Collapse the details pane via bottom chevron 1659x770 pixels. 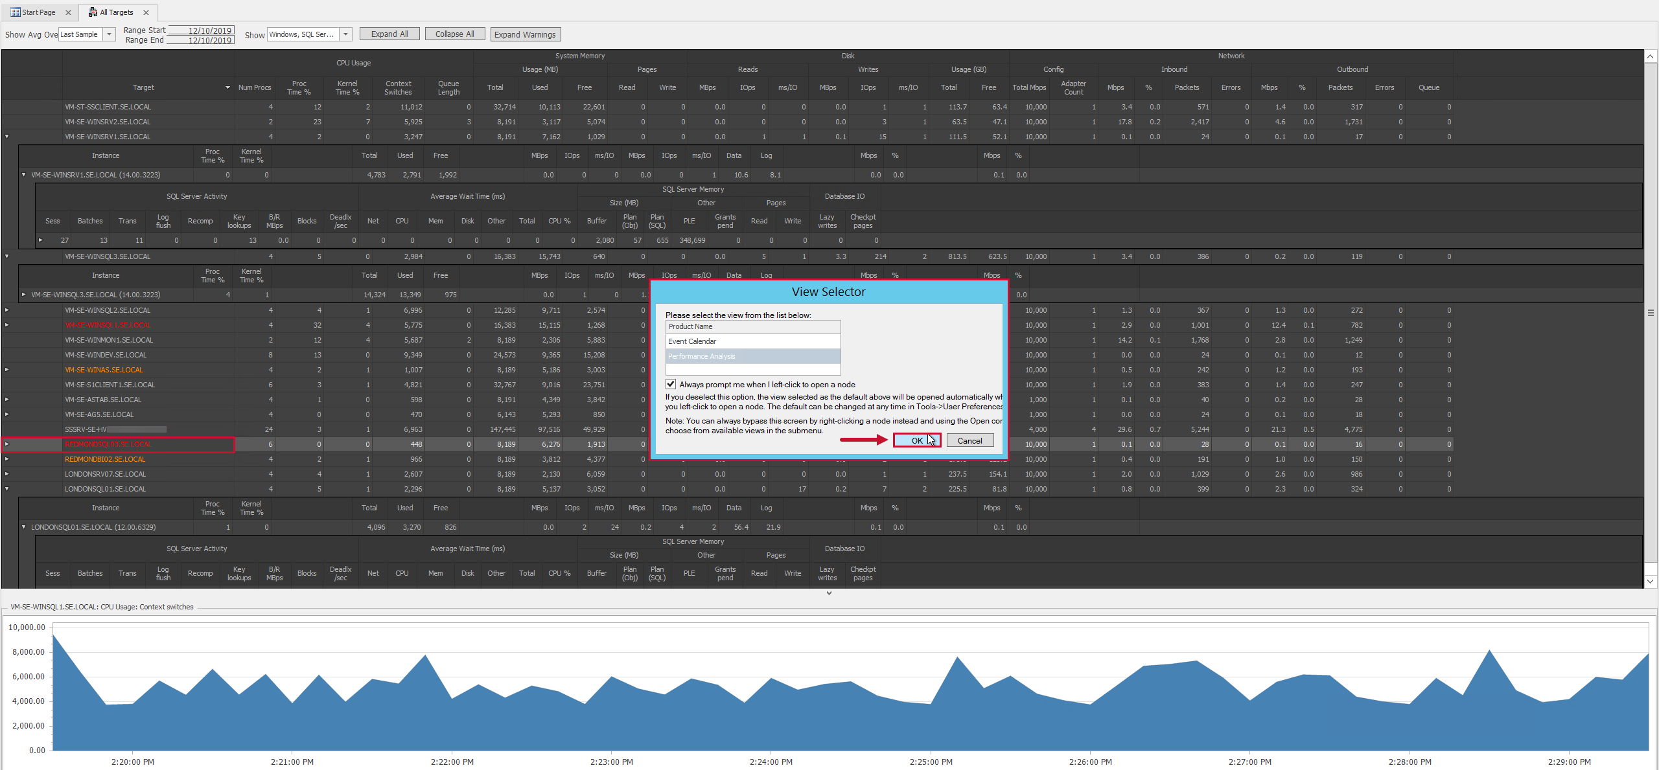pyautogui.click(x=829, y=593)
